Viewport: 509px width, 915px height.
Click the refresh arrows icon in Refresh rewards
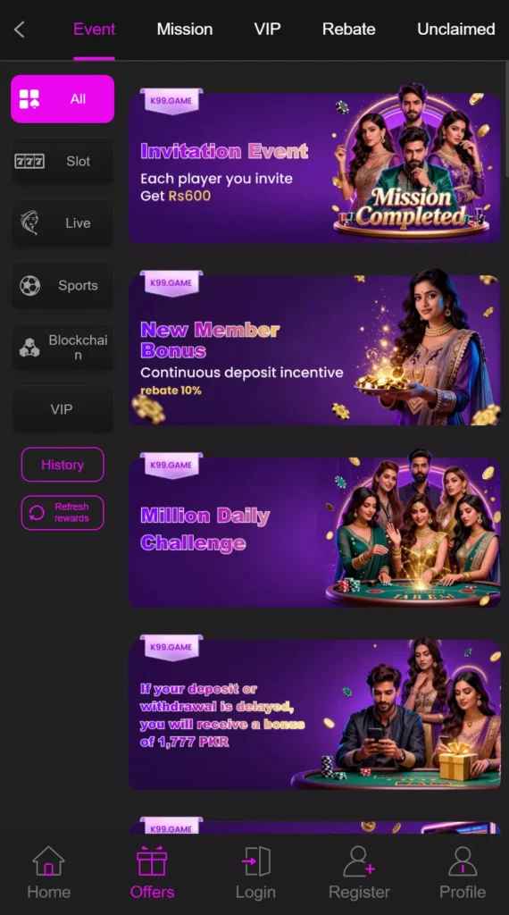coord(37,512)
